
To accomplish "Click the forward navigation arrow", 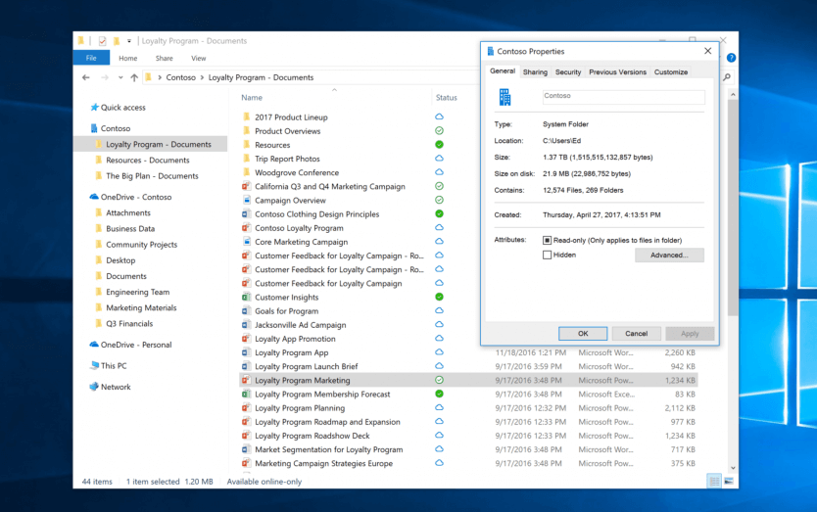I will coord(105,77).
